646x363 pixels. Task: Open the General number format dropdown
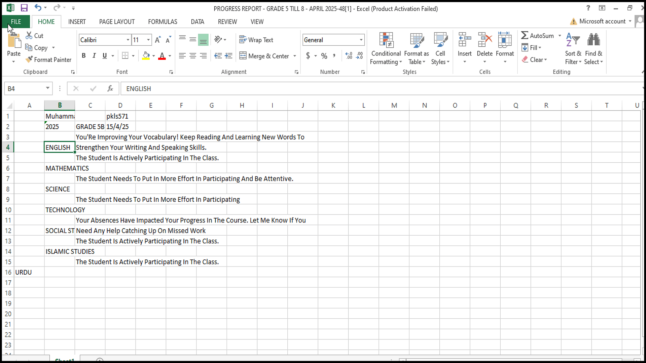361,40
